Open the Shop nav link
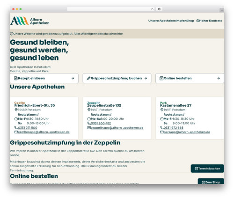The width and height of the screenshot is (234, 198). click(x=190, y=21)
